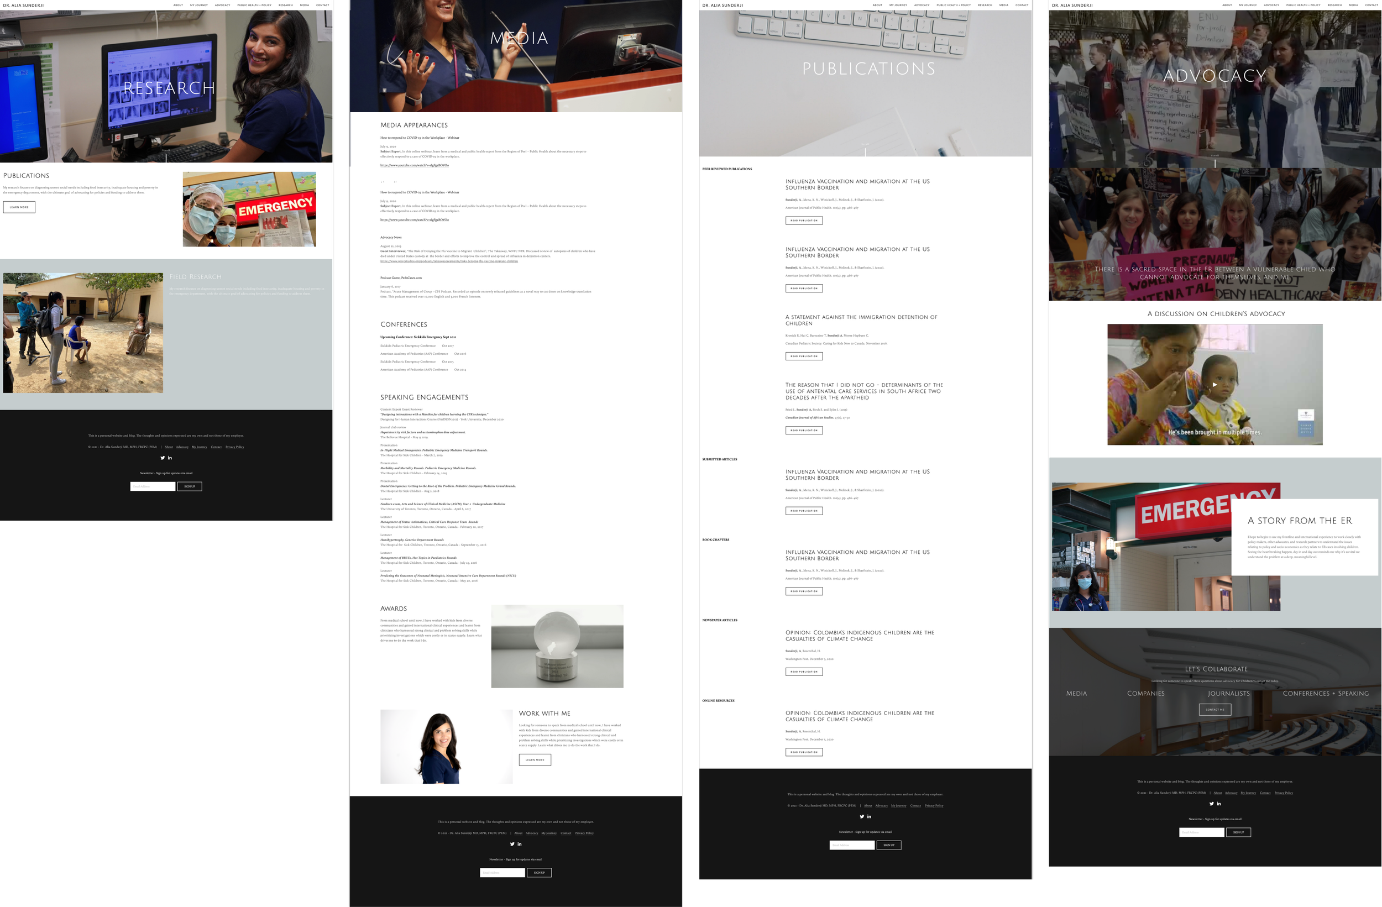Click Privacy Policy link in Publications footer
This screenshot has height=907, width=1382.
934,805
